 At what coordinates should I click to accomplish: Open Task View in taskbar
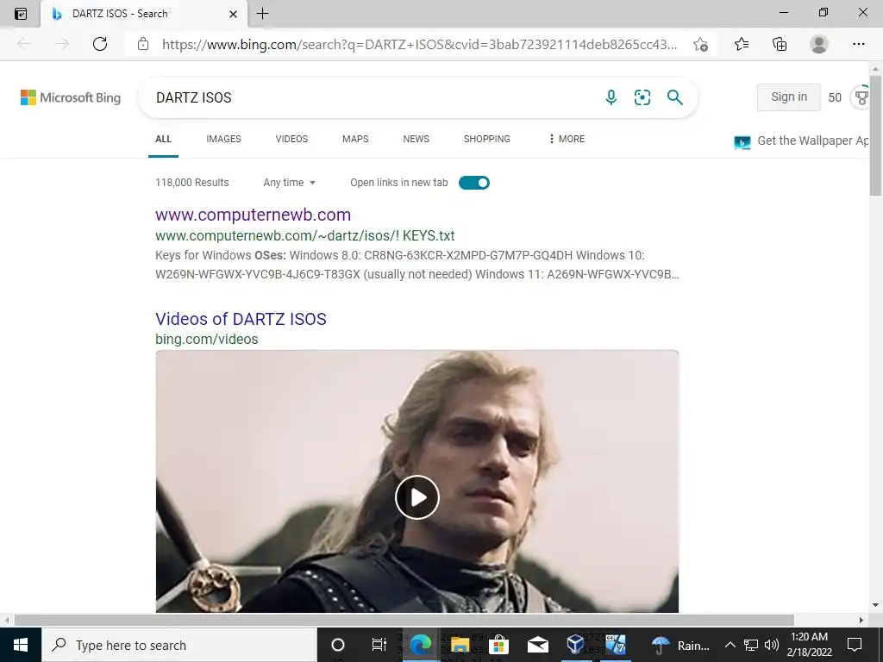(x=379, y=645)
